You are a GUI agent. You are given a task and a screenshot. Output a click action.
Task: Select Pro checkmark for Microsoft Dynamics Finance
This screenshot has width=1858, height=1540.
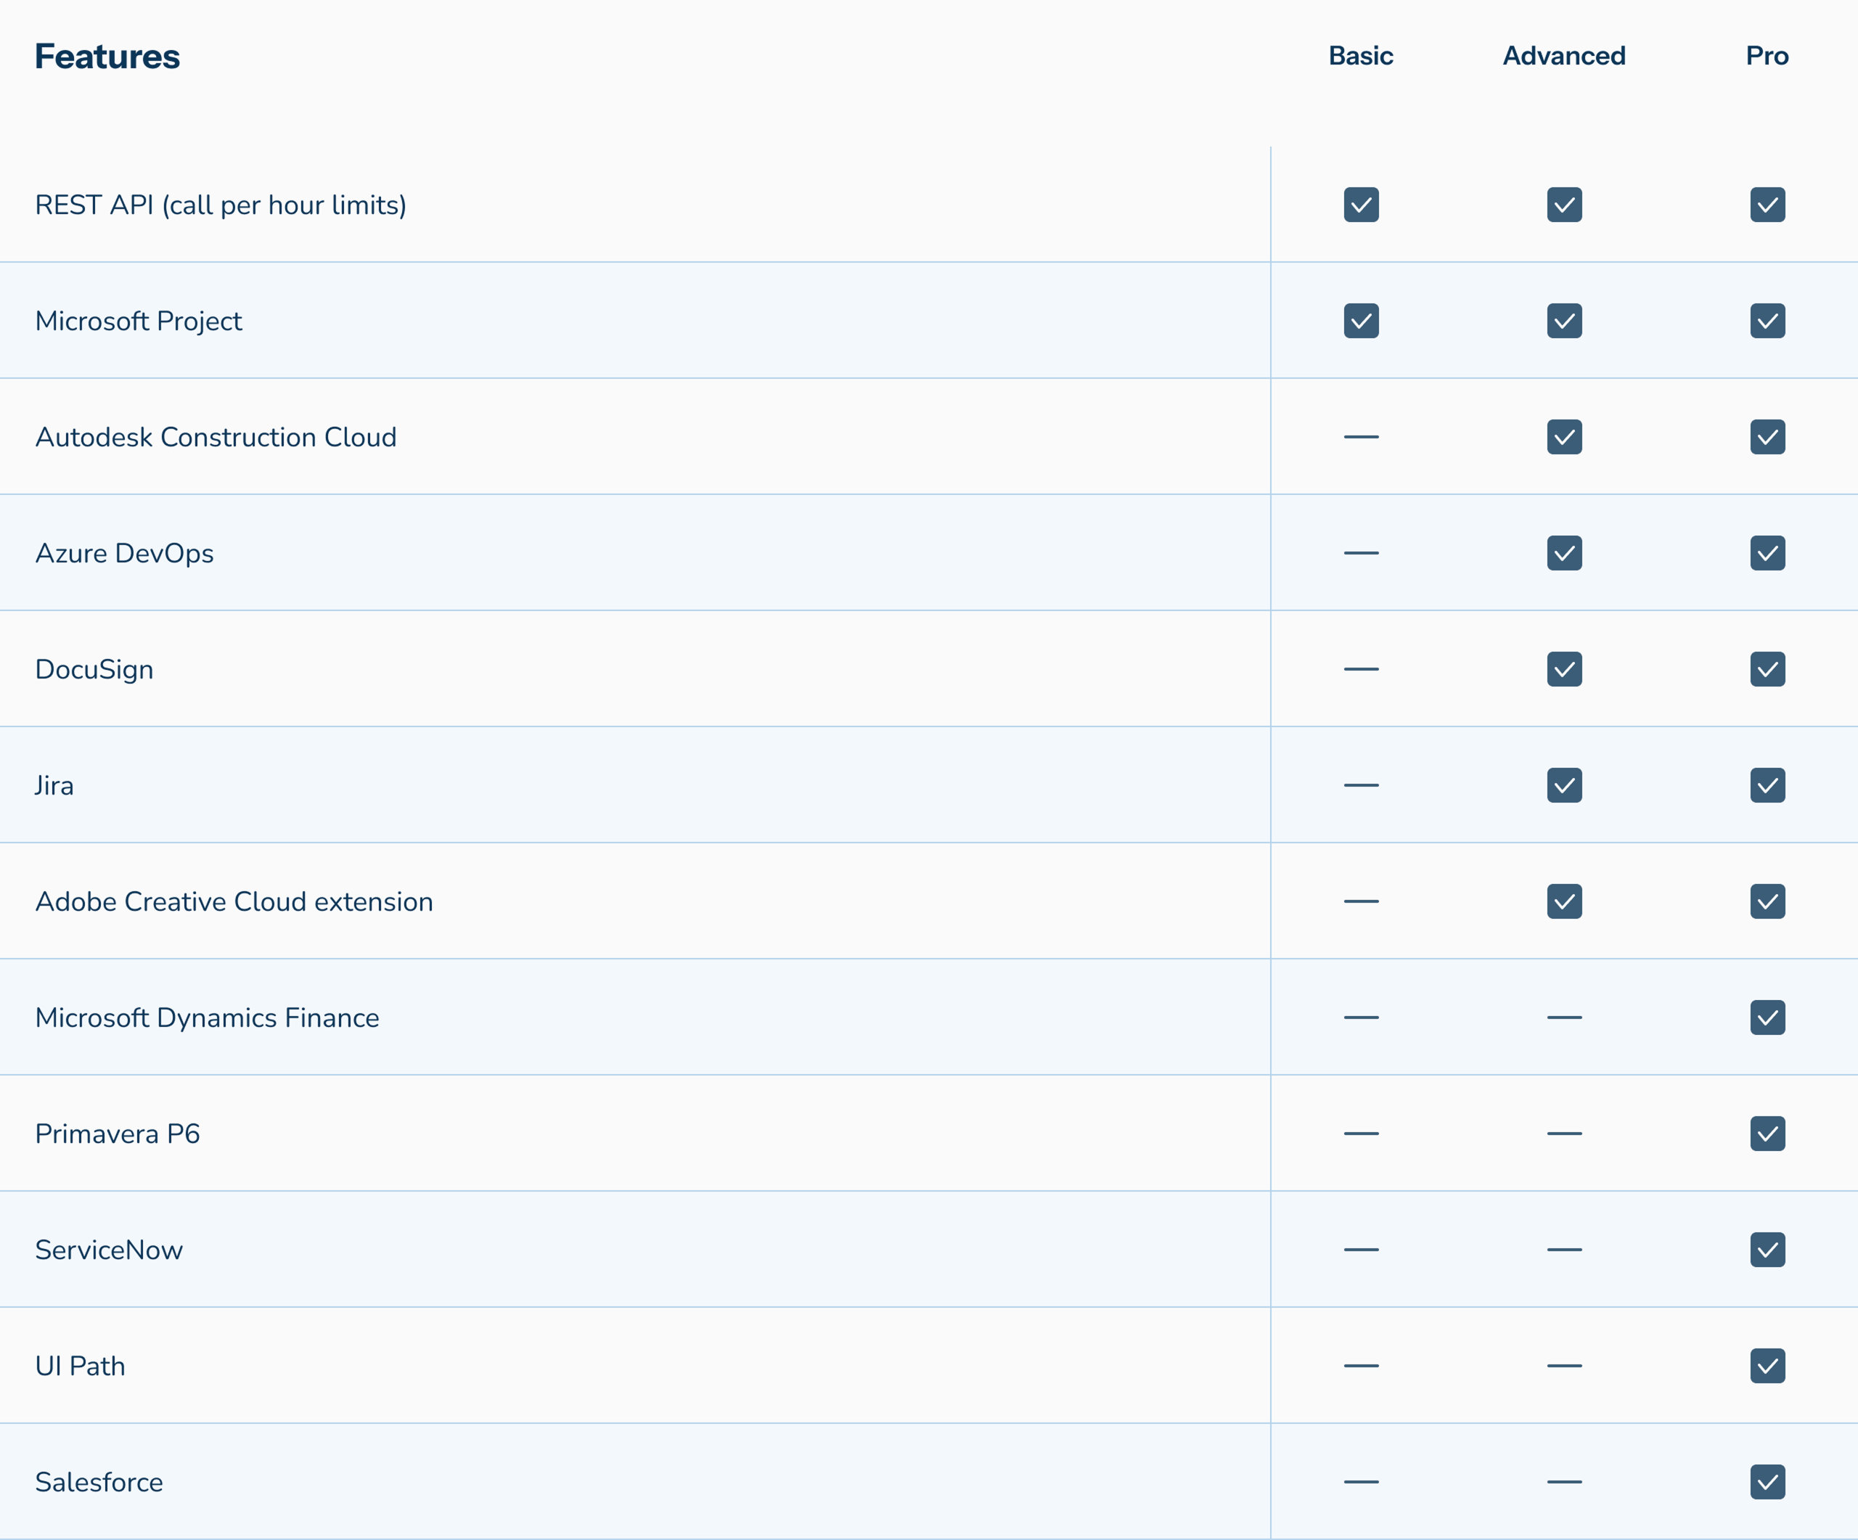click(1768, 1017)
